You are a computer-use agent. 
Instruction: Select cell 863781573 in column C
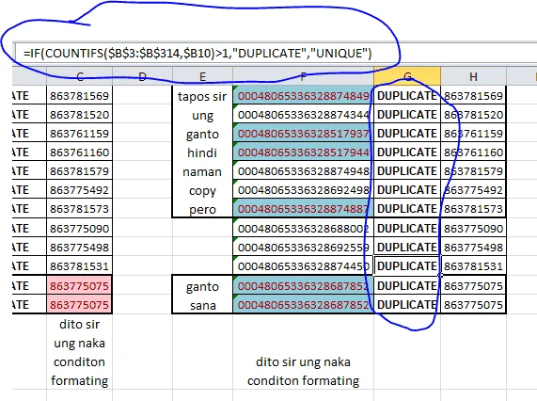point(79,208)
